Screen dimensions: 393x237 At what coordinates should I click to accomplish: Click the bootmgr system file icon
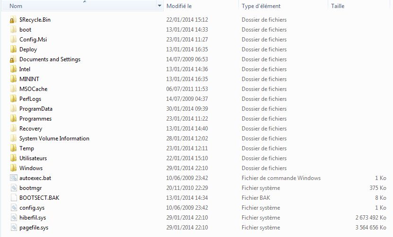coord(14,188)
